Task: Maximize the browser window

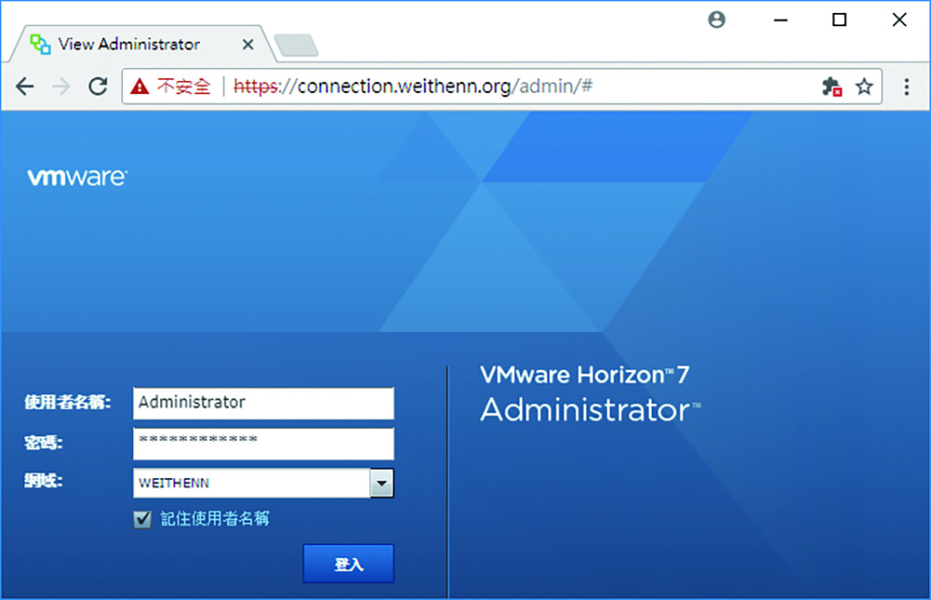Action: [839, 20]
